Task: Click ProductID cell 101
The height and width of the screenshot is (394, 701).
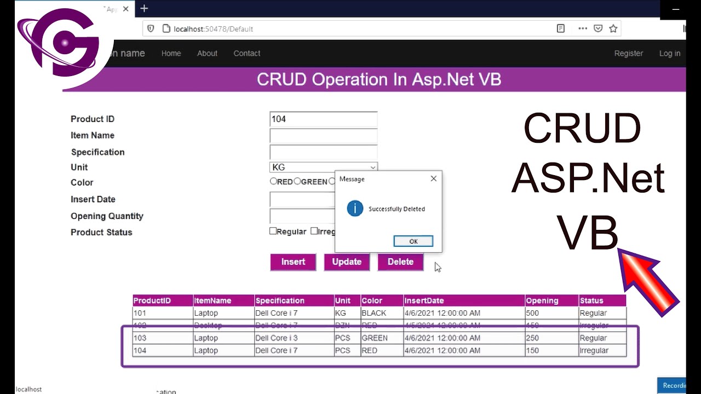Action: click(163, 313)
